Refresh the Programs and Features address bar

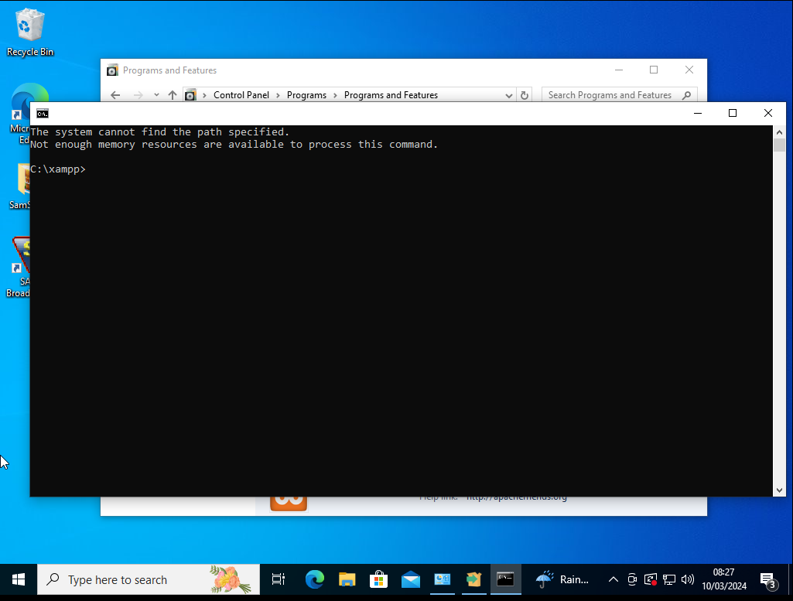525,95
